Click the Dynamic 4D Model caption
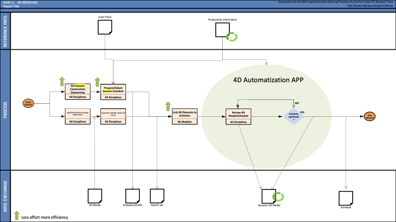The image size is (396, 222). pyautogui.click(x=269, y=206)
